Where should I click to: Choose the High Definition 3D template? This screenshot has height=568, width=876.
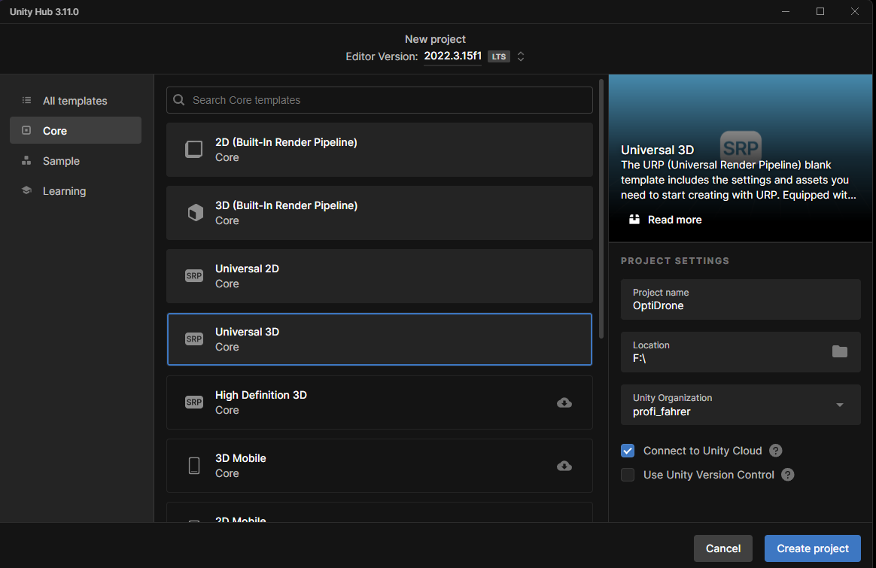point(379,402)
